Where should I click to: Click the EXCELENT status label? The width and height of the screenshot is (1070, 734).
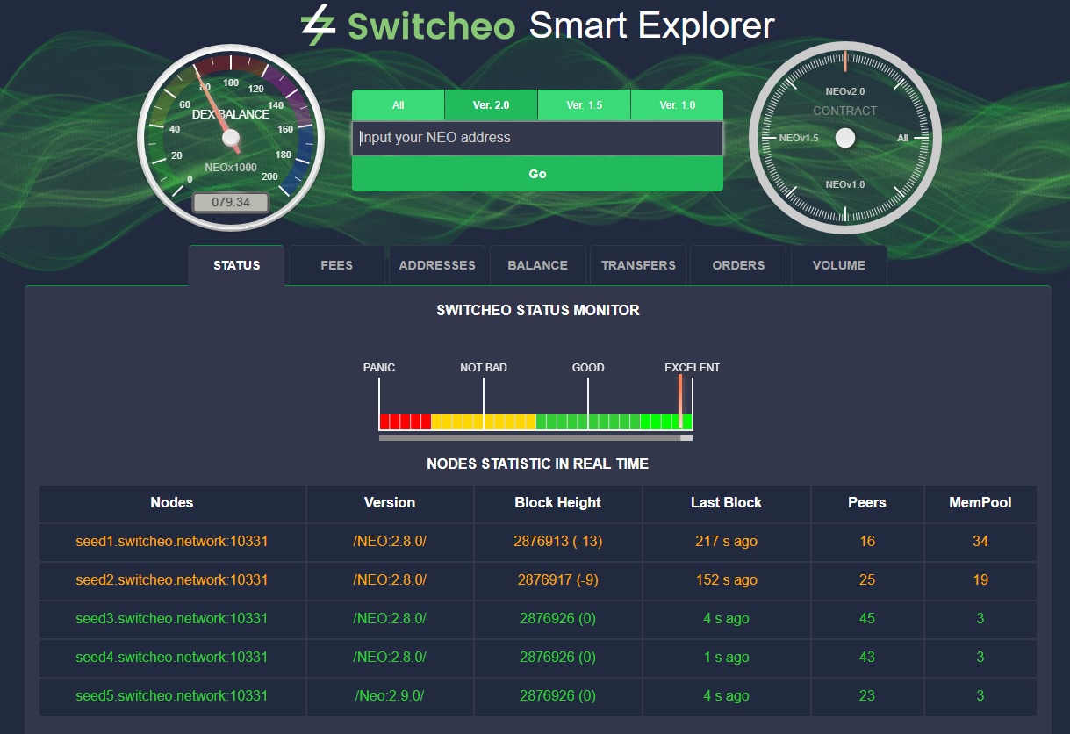692,368
